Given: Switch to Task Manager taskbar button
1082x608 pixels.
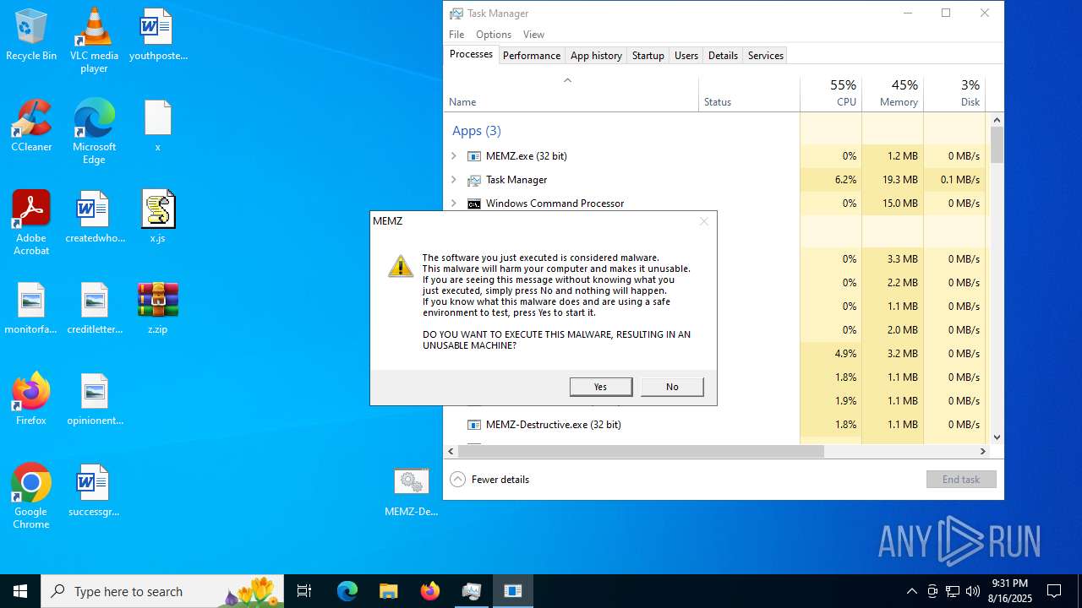Looking at the screenshot, I should tap(471, 591).
